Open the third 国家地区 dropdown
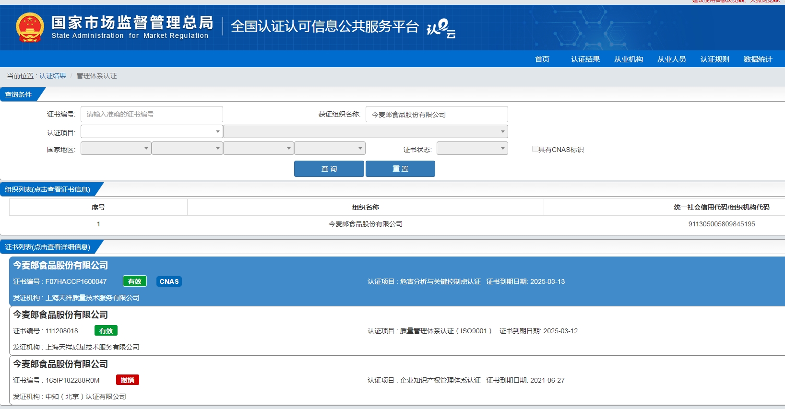This screenshot has height=409, width=785. click(x=259, y=148)
